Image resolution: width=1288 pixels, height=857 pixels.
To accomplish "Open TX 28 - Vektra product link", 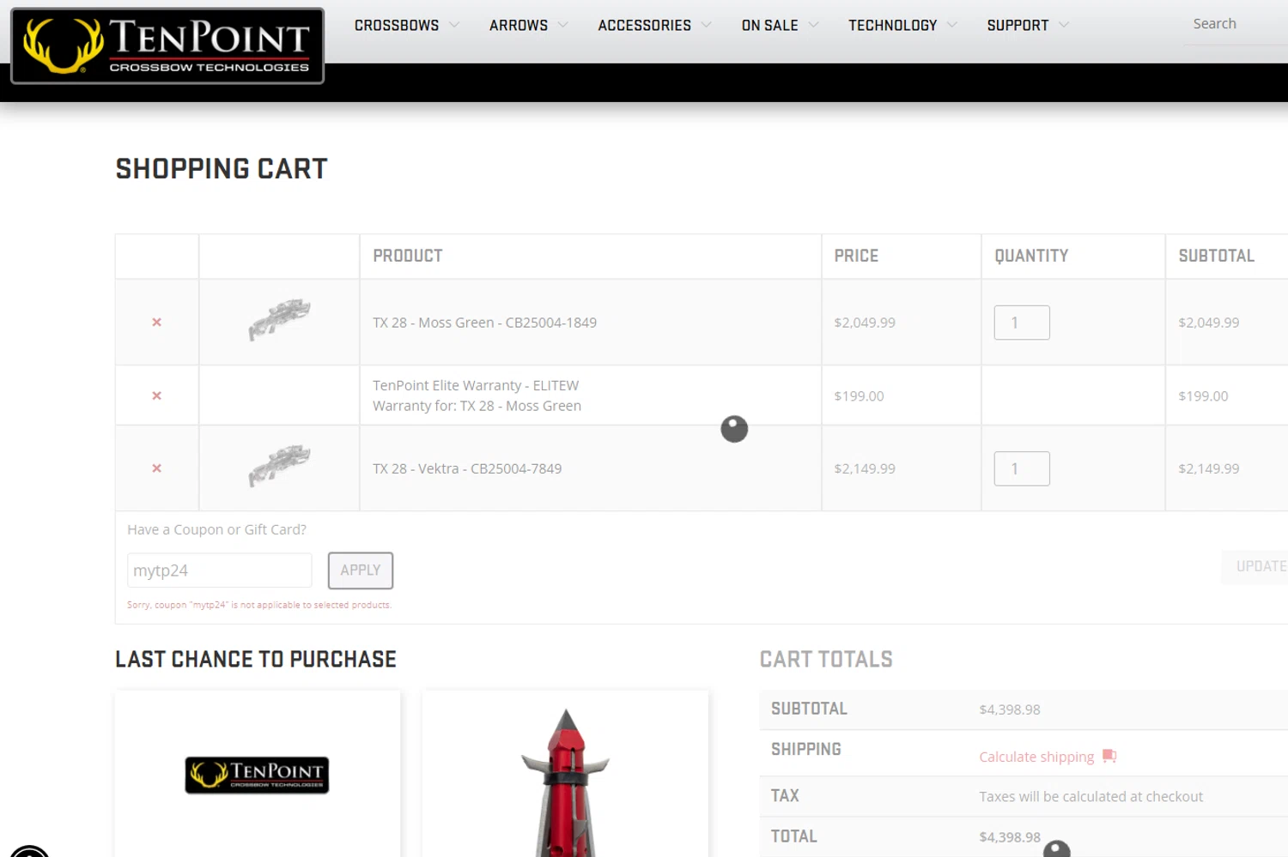I will click(x=467, y=468).
